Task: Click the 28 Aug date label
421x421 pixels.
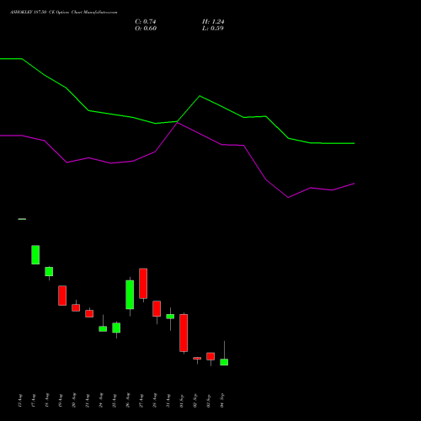Action: 155,401
